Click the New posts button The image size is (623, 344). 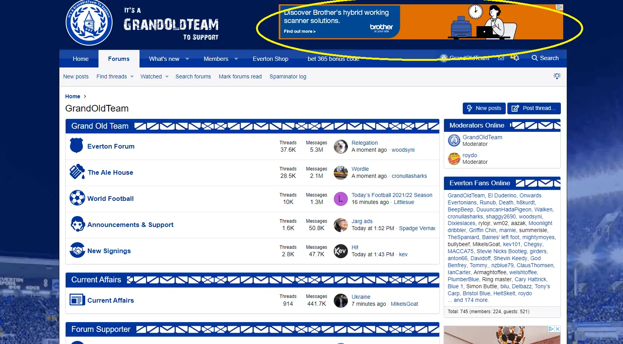coord(484,108)
